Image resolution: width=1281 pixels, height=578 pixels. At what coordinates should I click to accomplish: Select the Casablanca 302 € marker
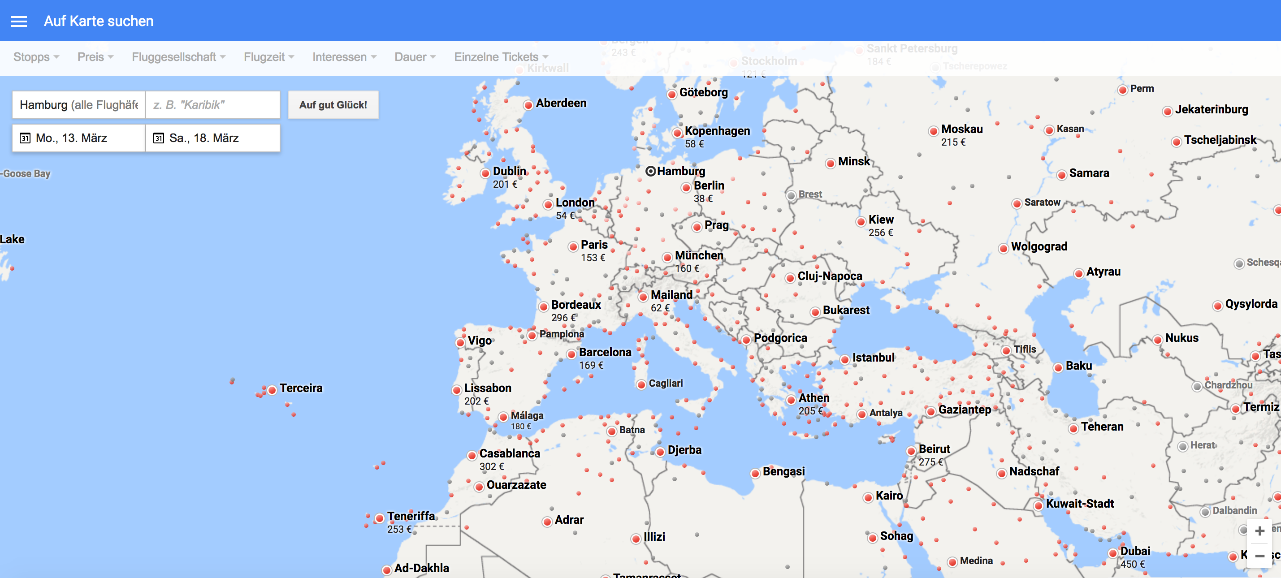pos(472,455)
